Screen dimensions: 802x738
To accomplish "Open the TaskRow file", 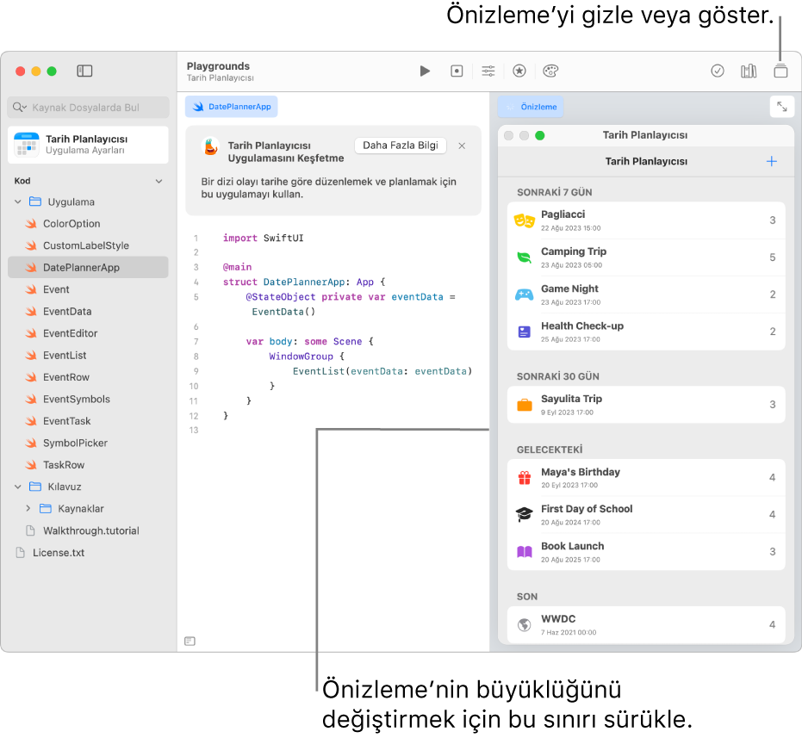I will [88, 465].
